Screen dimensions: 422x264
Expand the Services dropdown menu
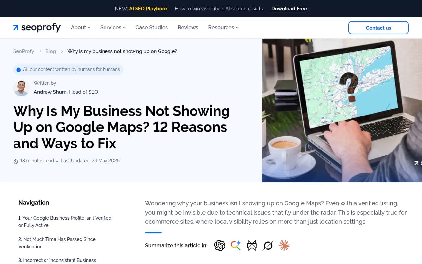[113, 28]
